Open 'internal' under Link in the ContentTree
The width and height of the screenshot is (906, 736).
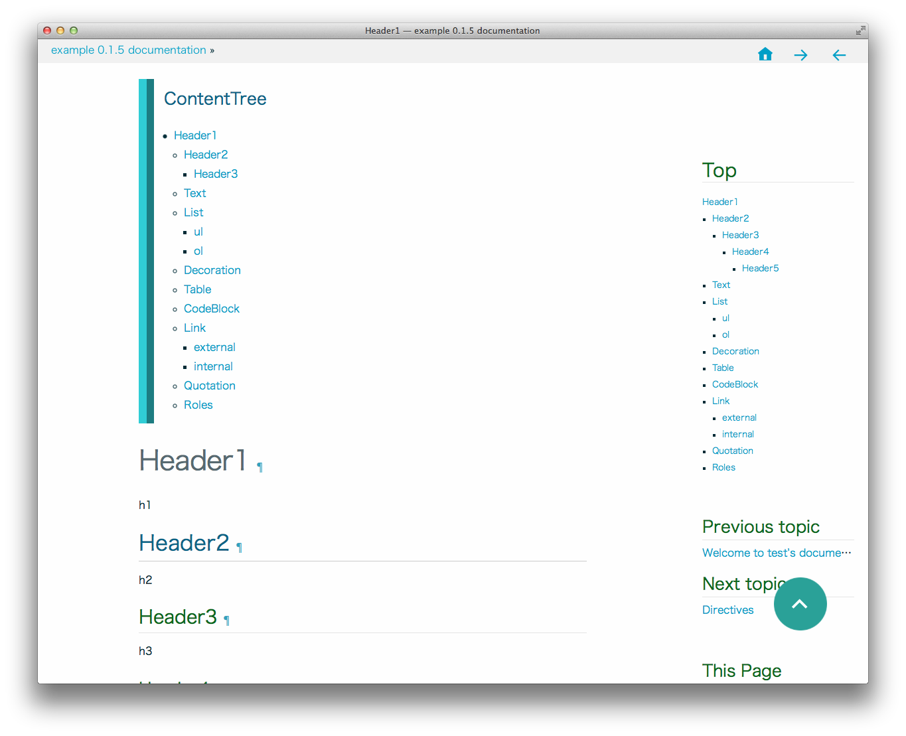tap(213, 366)
